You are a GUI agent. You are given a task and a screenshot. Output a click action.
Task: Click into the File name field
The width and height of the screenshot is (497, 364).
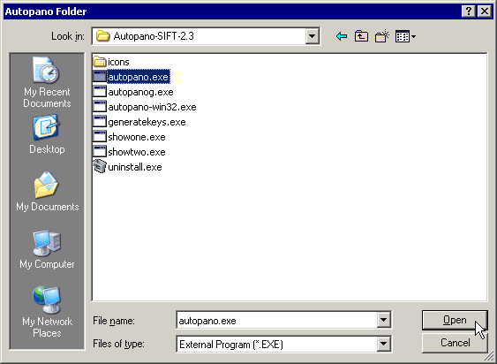click(x=276, y=320)
